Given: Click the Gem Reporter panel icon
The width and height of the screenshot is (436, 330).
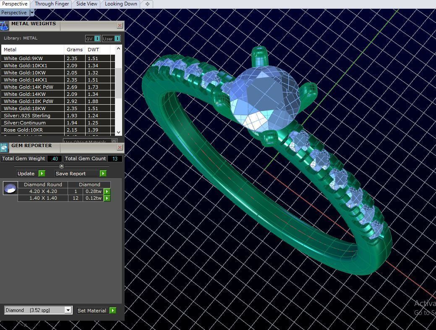Looking at the screenshot, I should click(4, 148).
